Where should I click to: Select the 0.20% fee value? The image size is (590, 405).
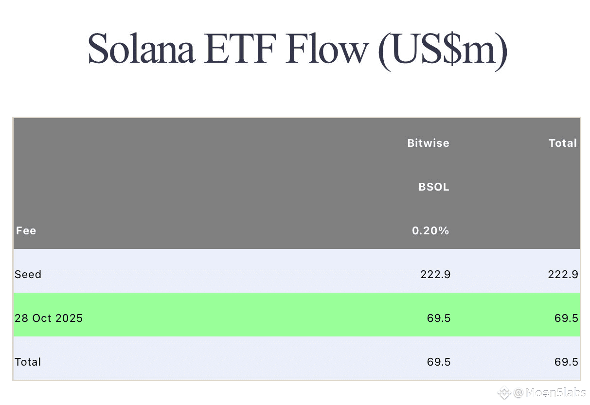click(x=430, y=230)
